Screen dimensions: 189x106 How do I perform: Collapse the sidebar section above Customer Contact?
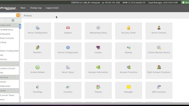(17, 64)
